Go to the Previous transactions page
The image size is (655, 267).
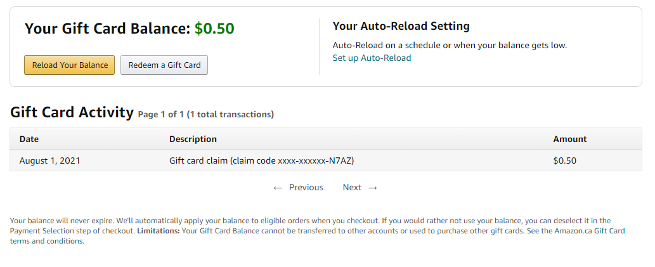pyautogui.click(x=306, y=187)
